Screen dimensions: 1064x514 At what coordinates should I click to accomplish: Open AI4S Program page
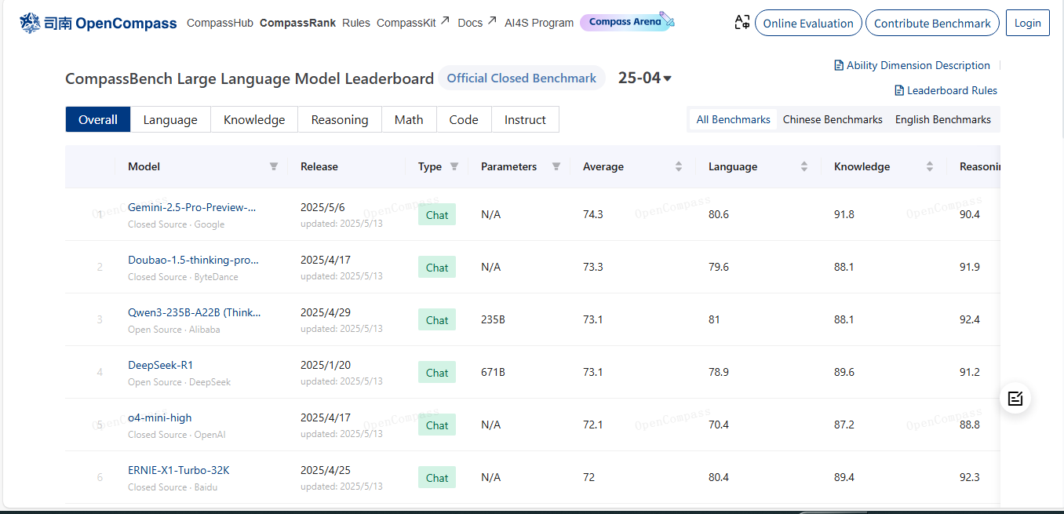(x=539, y=23)
